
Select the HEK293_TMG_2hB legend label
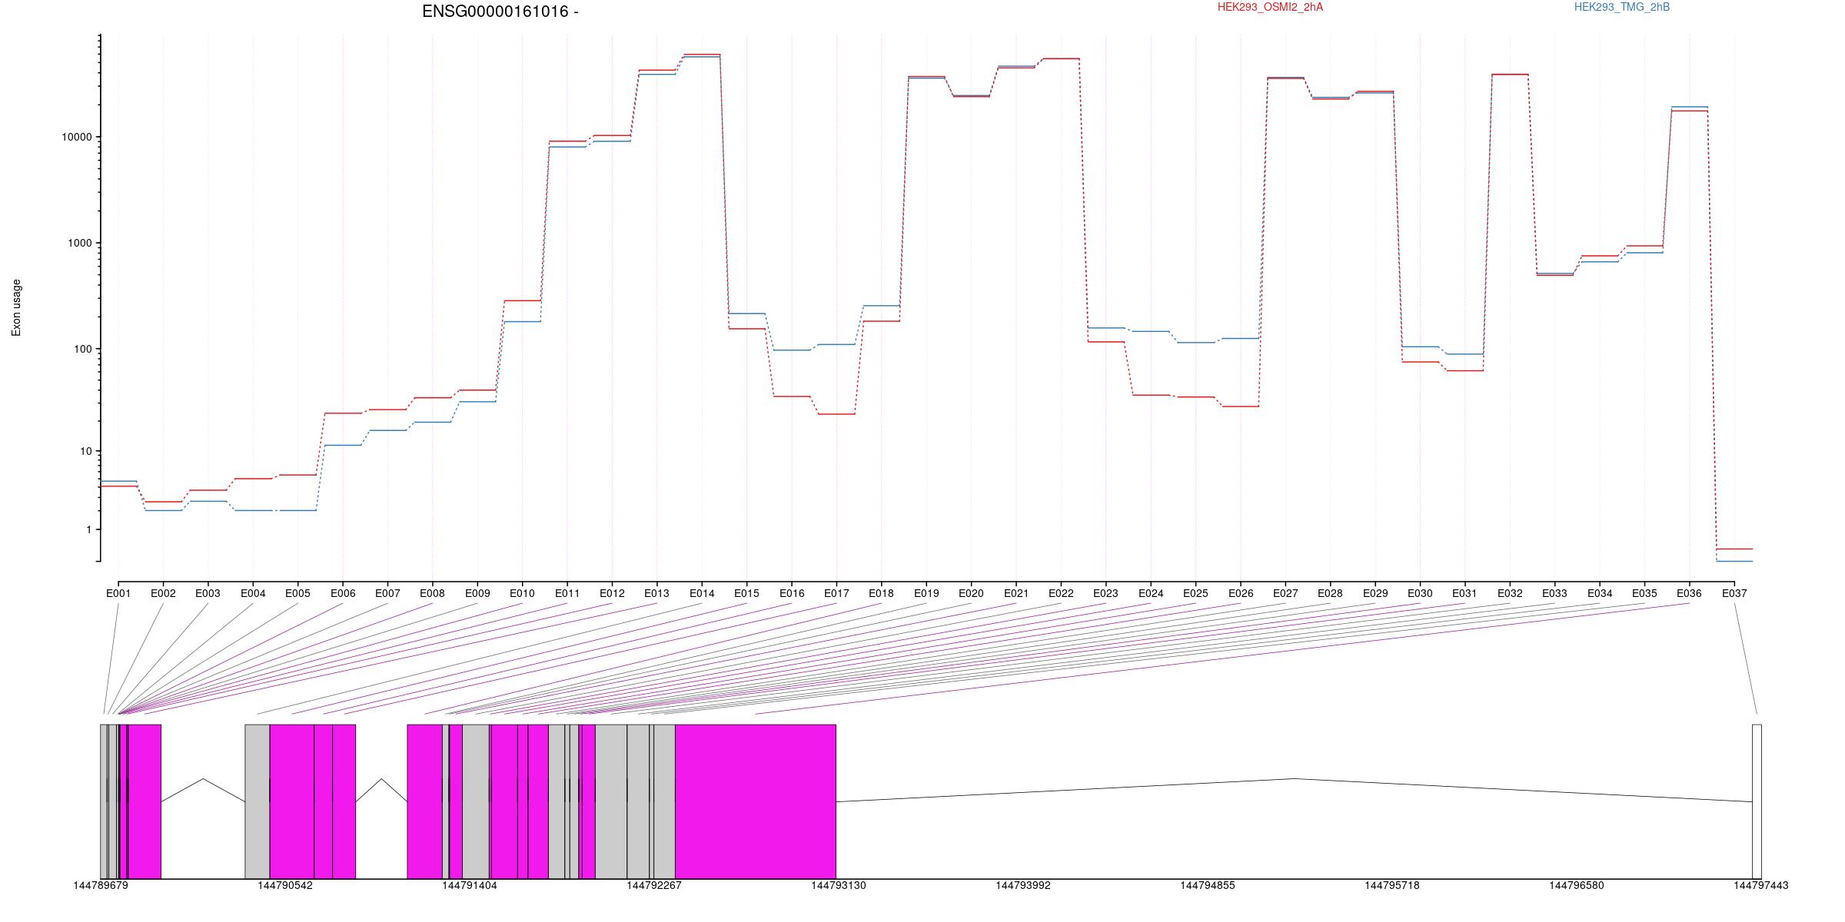[x=1622, y=7]
